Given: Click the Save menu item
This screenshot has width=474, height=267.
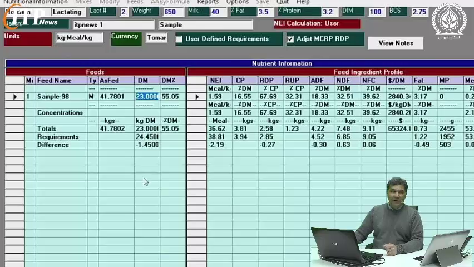Looking at the screenshot, I should (x=263, y=2).
